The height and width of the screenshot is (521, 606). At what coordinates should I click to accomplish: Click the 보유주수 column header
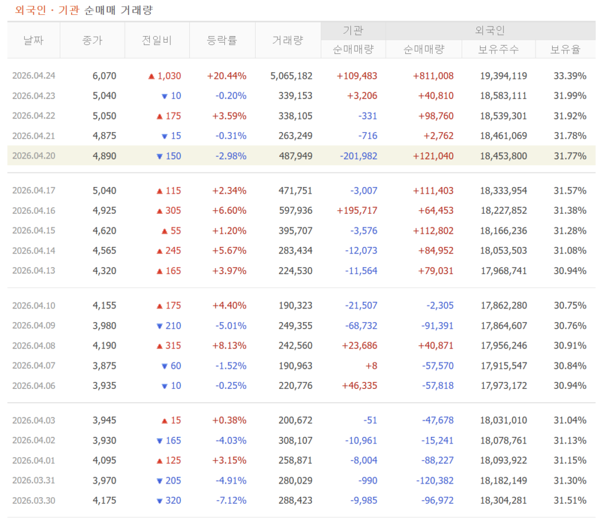click(x=498, y=50)
